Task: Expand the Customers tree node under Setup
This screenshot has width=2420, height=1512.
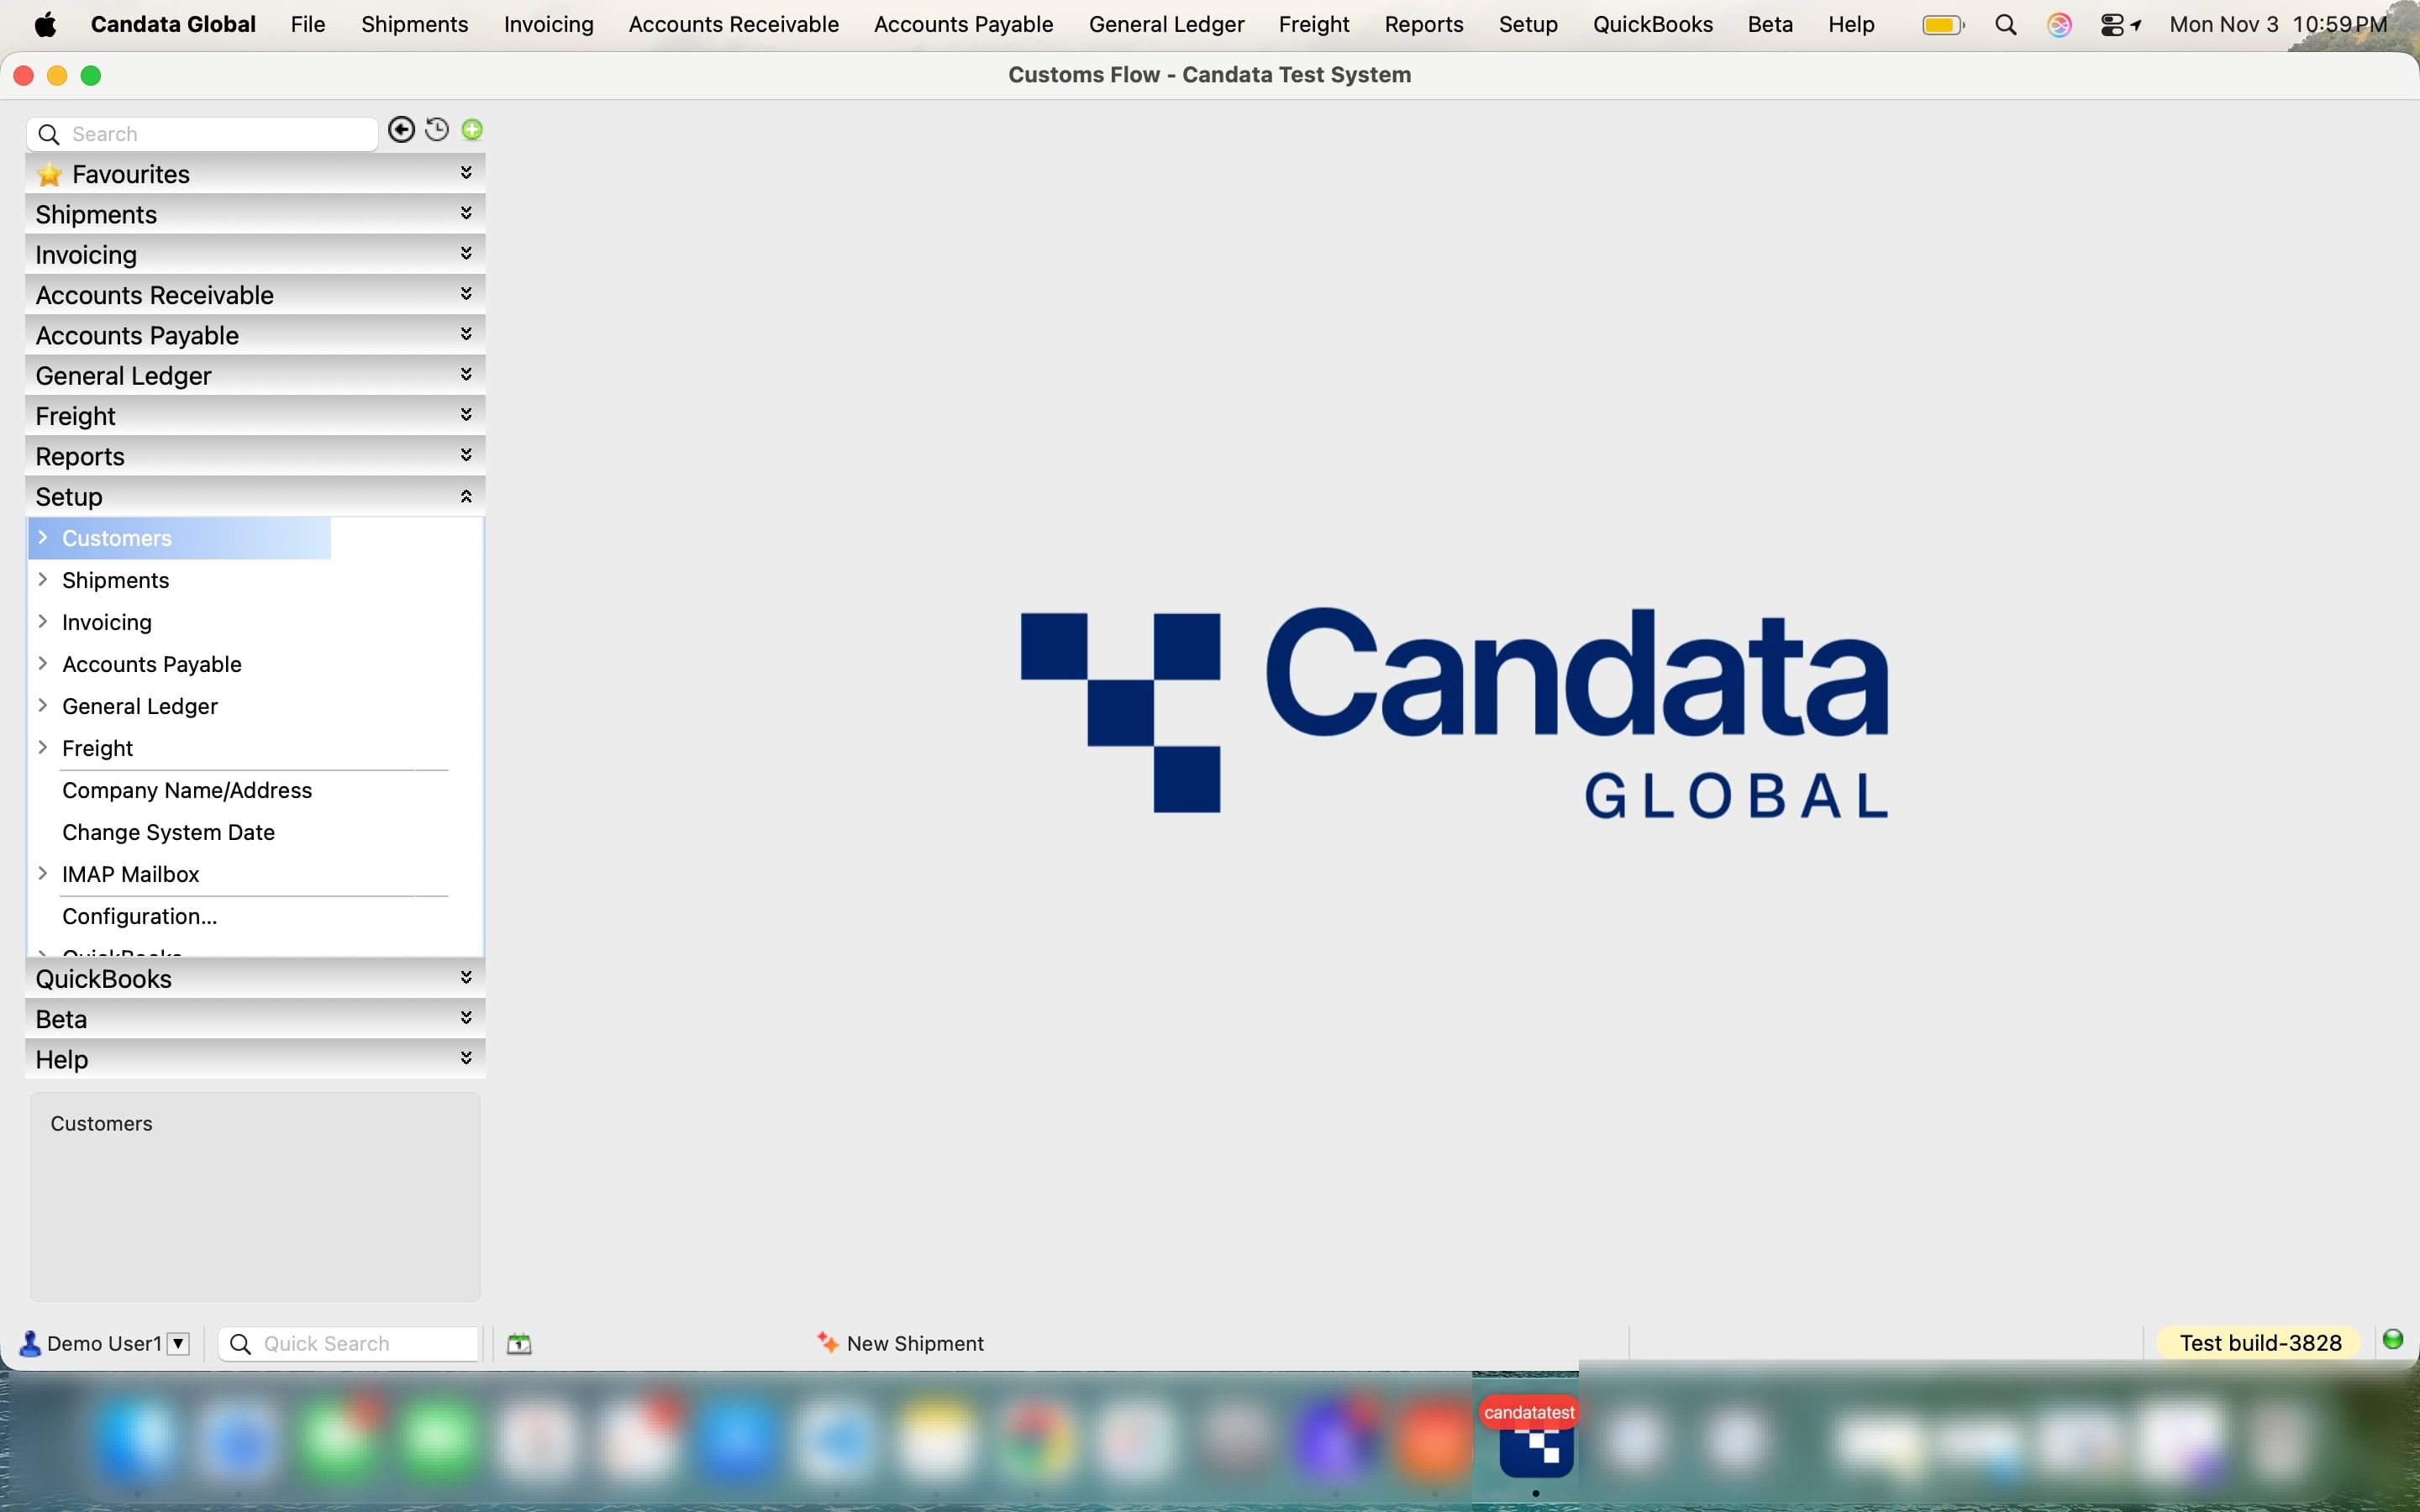Action: pyautogui.click(x=43, y=538)
